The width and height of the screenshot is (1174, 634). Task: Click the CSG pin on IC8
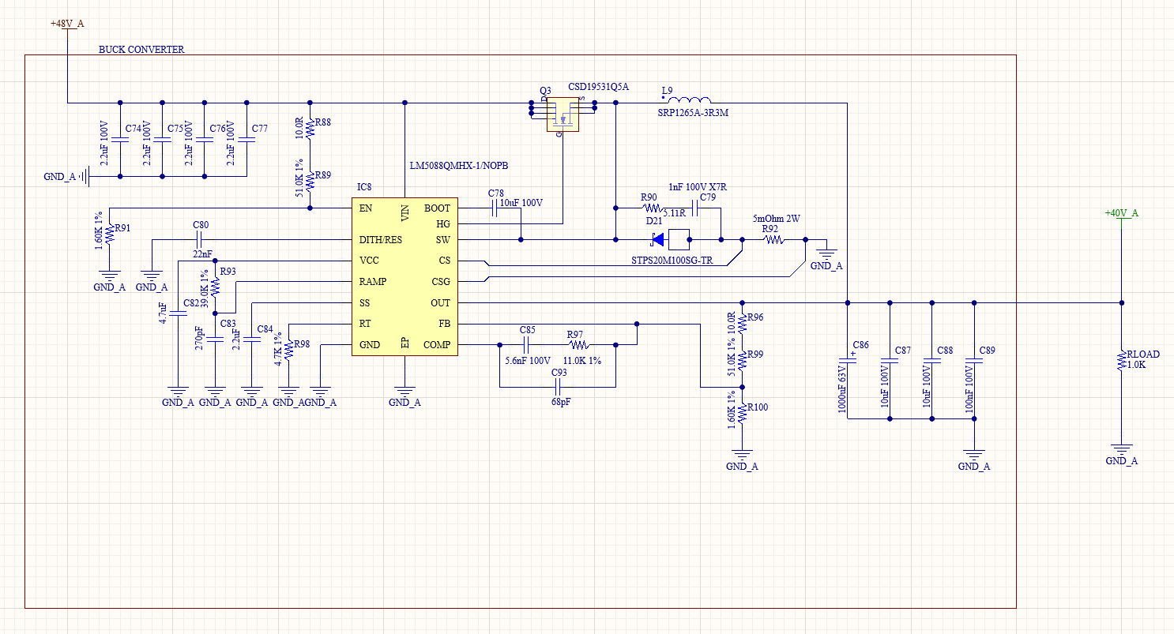(x=441, y=282)
